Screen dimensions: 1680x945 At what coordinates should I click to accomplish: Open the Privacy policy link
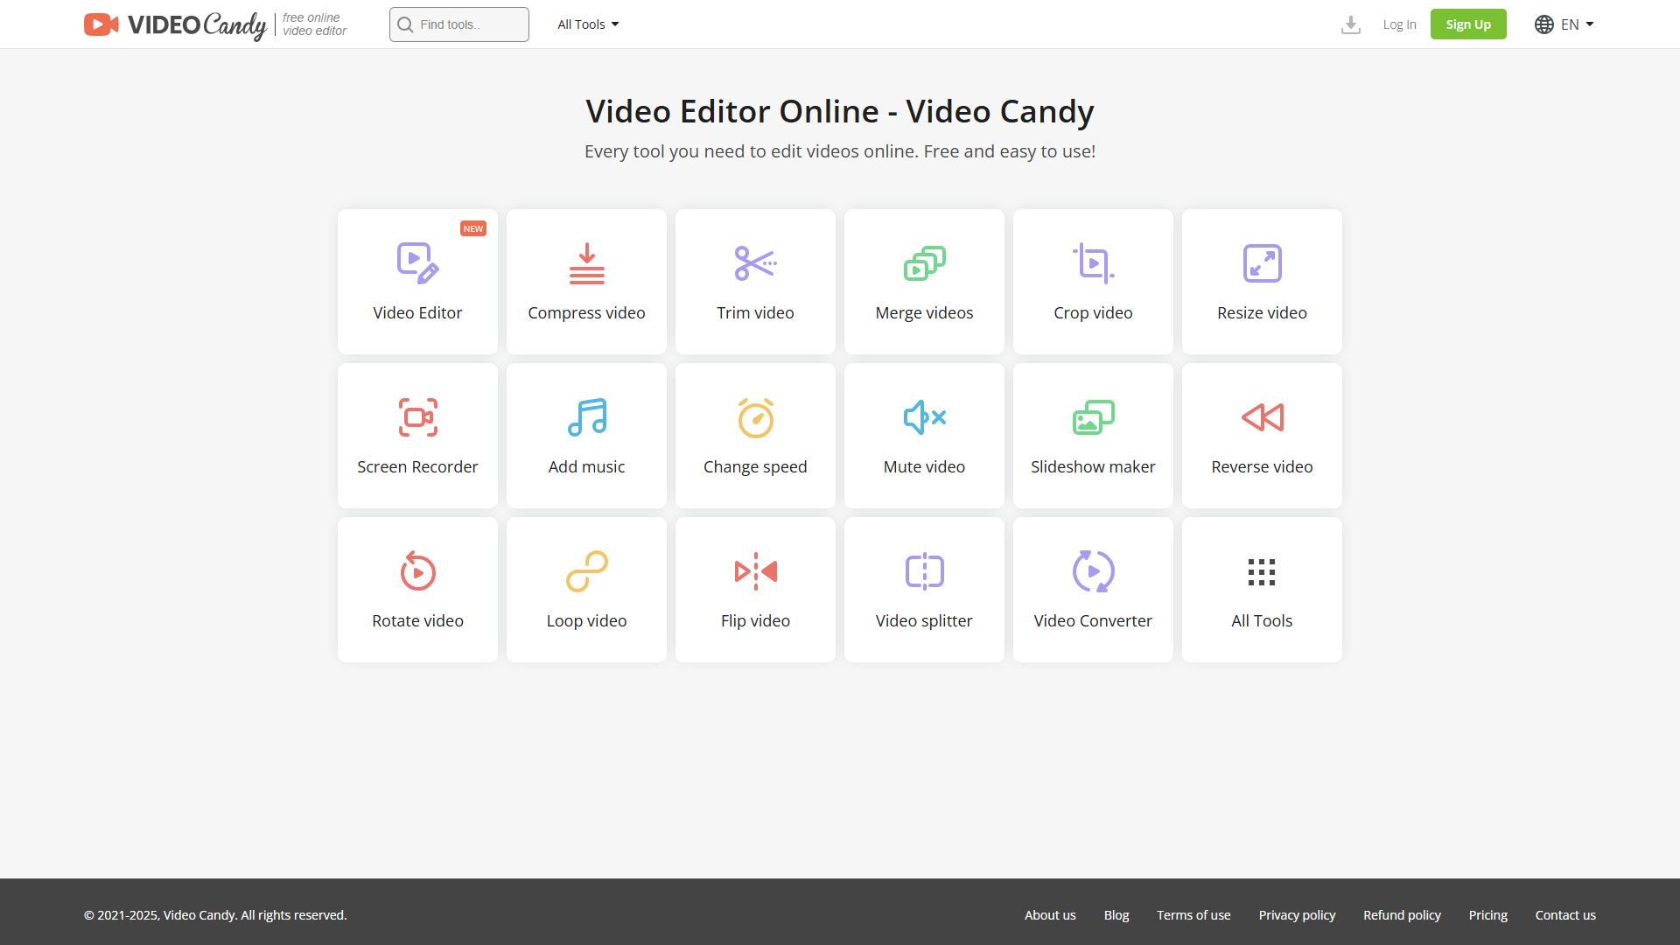tap(1297, 915)
